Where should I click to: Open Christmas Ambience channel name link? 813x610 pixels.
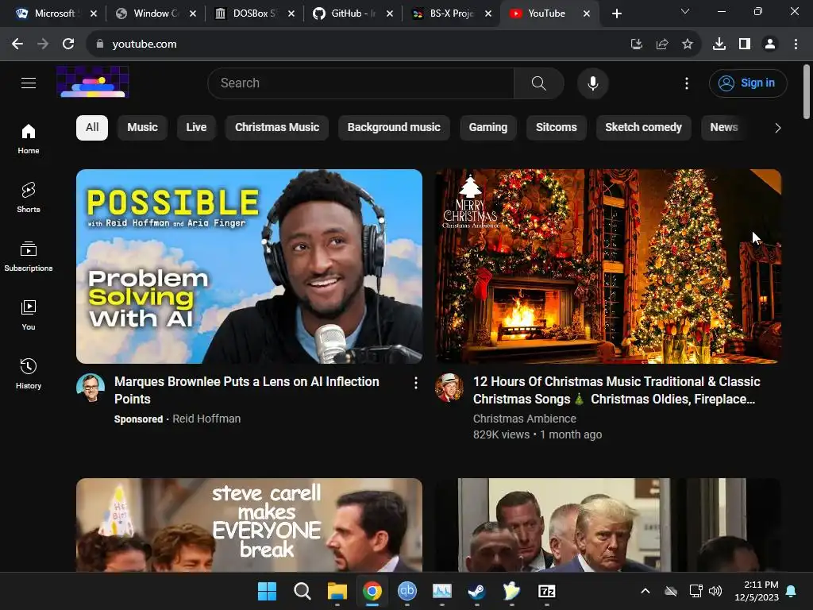pyautogui.click(x=524, y=419)
